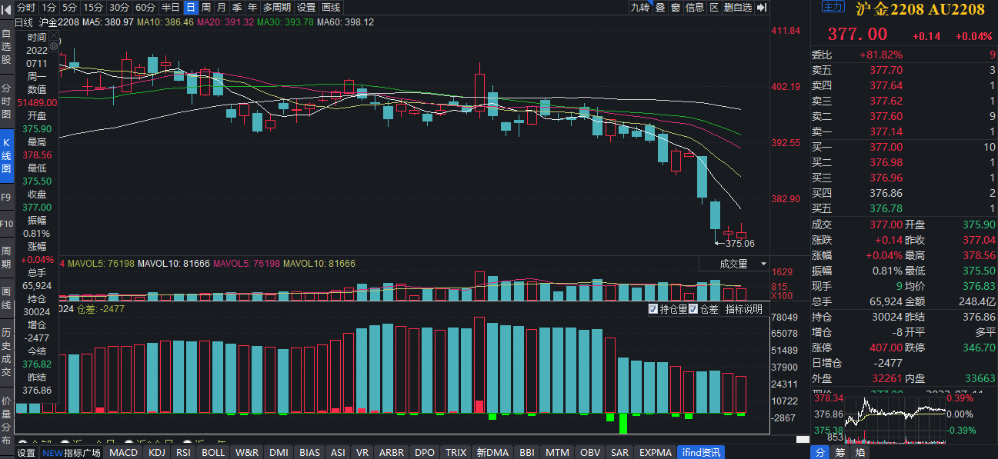Click the 指标说明 link
The height and width of the screenshot is (459, 998).
[x=743, y=309]
